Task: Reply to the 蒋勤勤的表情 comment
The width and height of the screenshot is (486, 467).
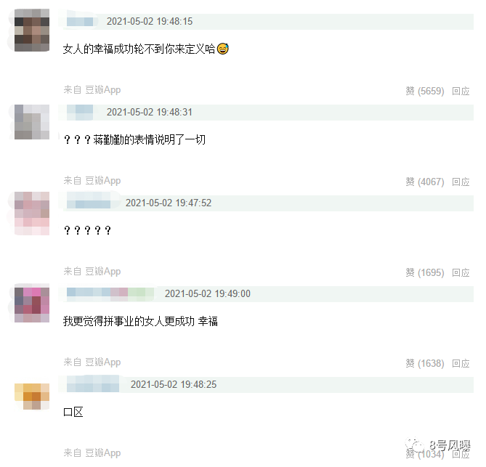Action: pos(461,182)
